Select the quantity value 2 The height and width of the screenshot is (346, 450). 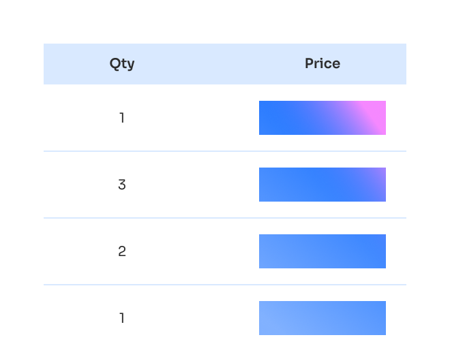(x=122, y=251)
